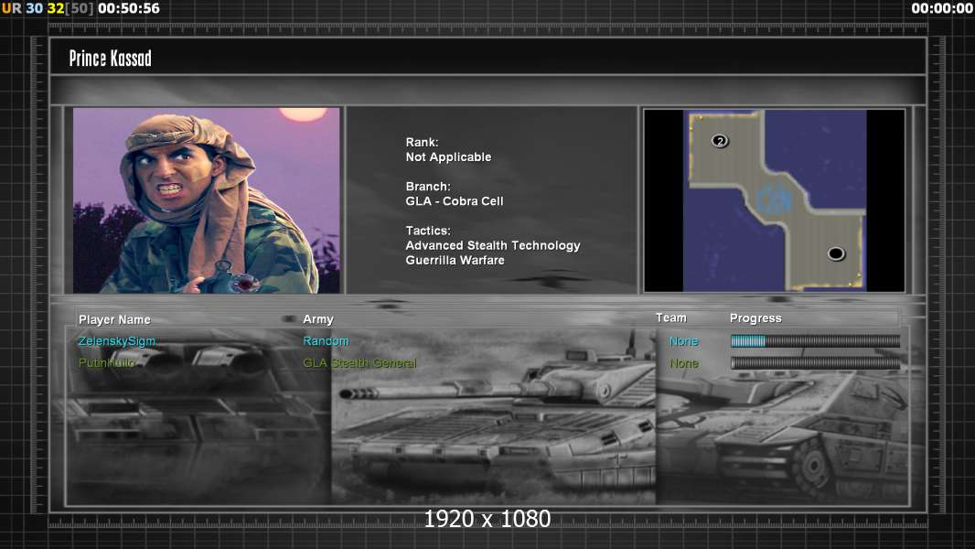Click the 'Branch:' label

(428, 187)
